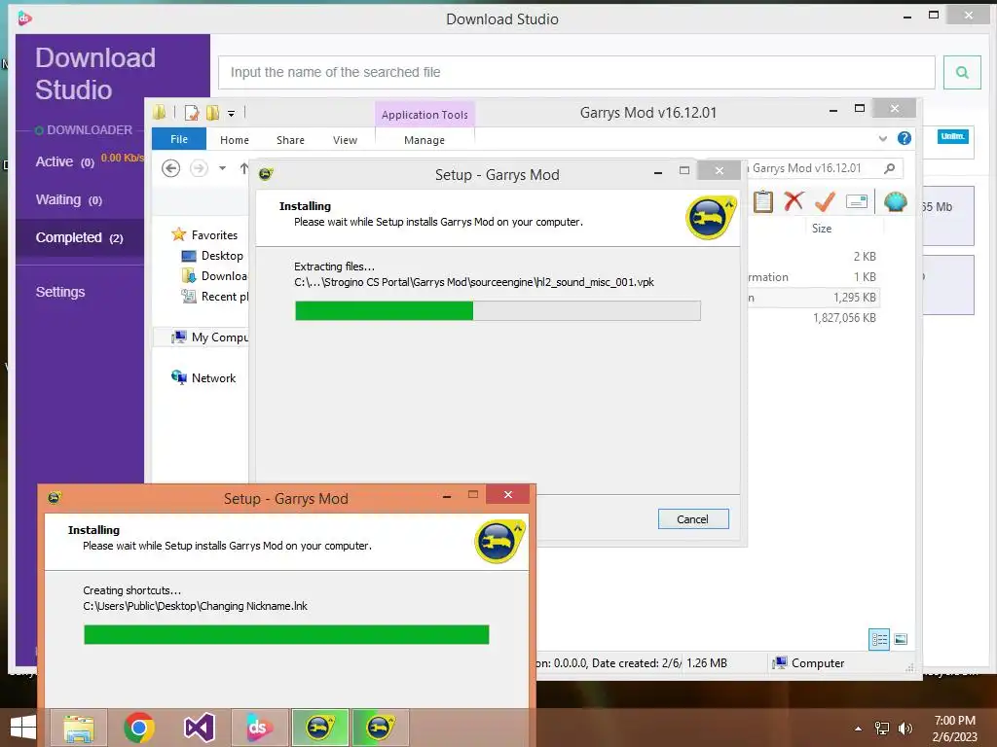Click the Size column header

[822, 229]
